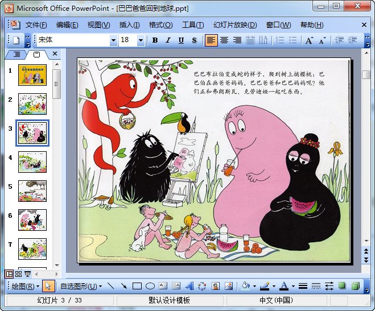Click the New document icon
The width and height of the screenshot is (375, 311).
click(x=17, y=40)
